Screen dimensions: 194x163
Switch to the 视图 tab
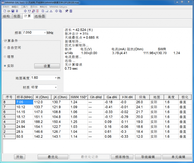click(17, 16)
